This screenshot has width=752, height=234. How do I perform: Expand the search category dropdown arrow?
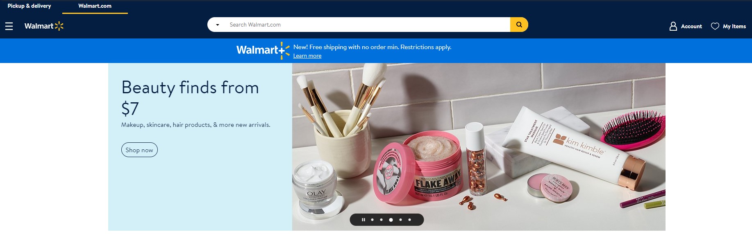pyautogui.click(x=218, y=25)
